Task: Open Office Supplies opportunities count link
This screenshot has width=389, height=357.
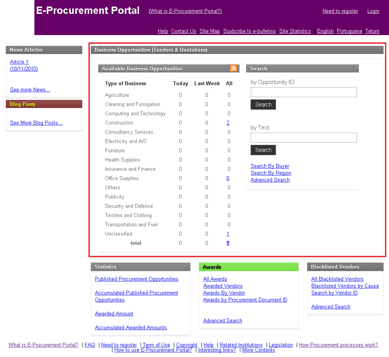Action: [228, 178]
